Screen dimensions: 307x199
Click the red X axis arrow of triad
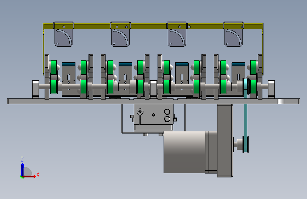(29, 176)
